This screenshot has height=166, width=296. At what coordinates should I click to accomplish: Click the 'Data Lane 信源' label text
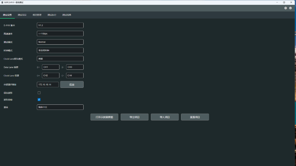click(11, 67)
